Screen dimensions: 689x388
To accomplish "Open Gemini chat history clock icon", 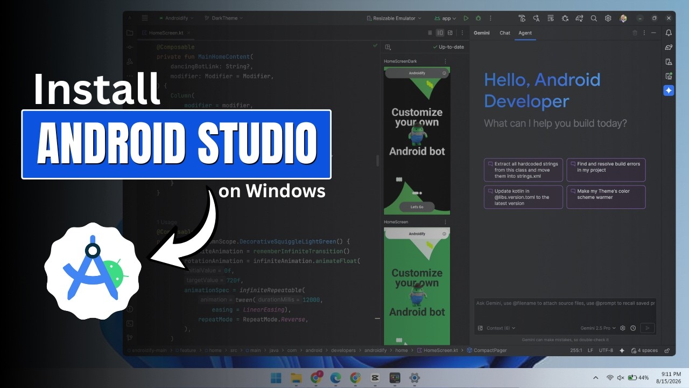I will (x=633, y=328).
